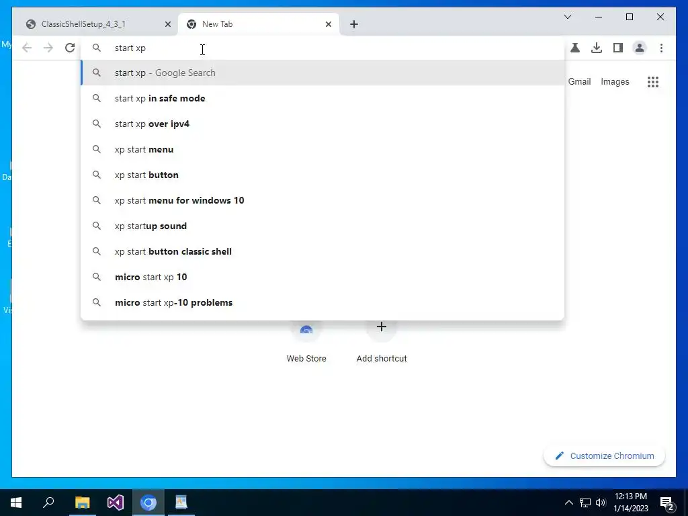Select 'micro start xp-10 problems' suggestion
688x516 pixels.
(x=322, y=302)
